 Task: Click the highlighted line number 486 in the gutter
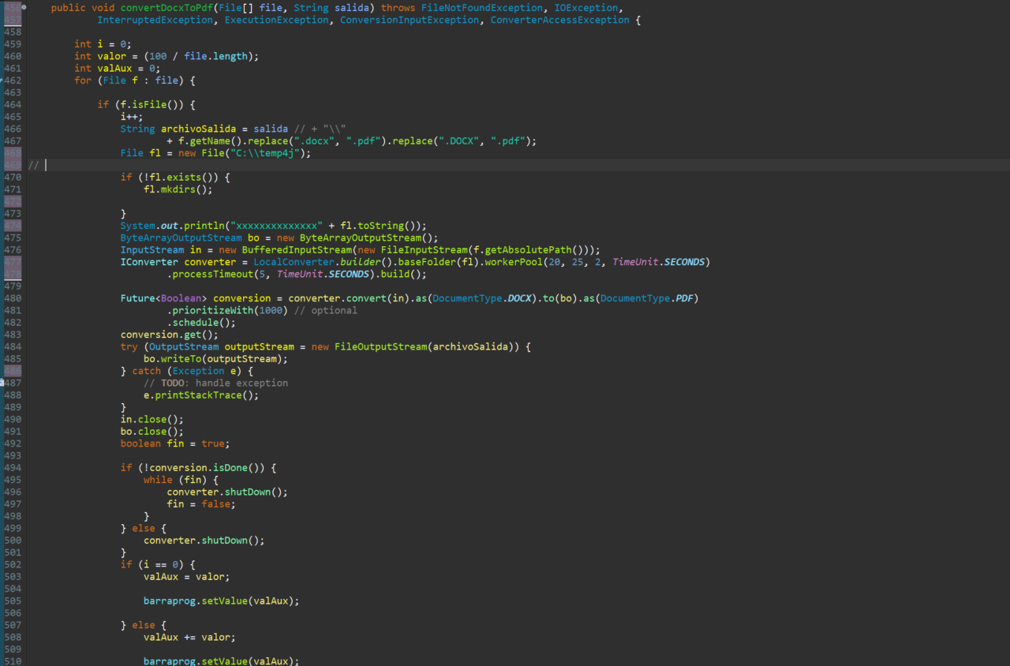(x=12, y=370)
